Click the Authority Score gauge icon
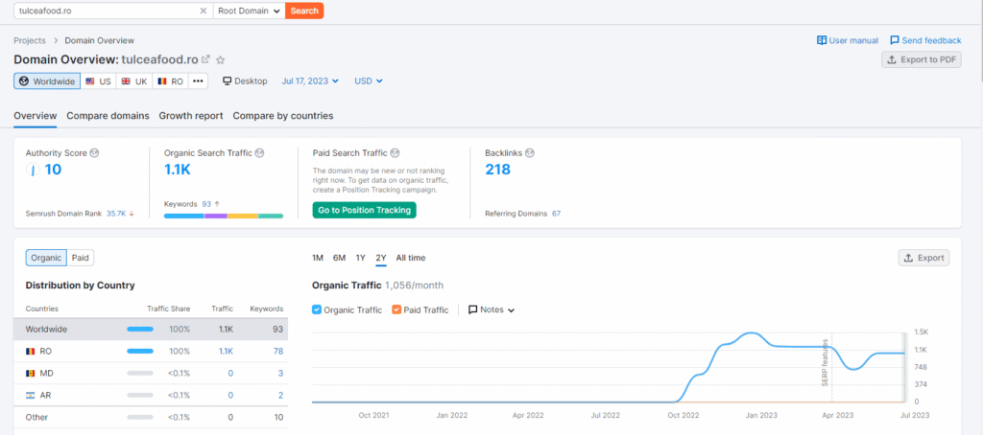983x435 pixels. (33, 170)
